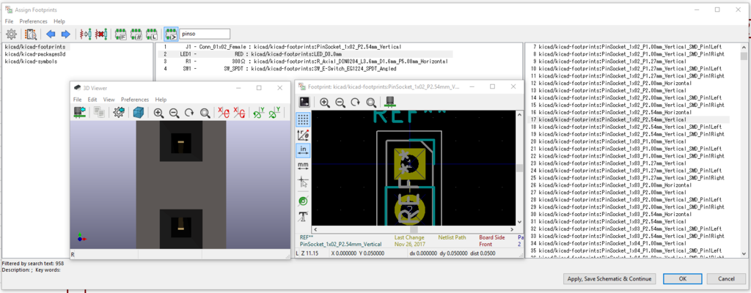Open 3D Viewer display options gear icon
Screen dimensions: 751x293
tap(119, 113)
